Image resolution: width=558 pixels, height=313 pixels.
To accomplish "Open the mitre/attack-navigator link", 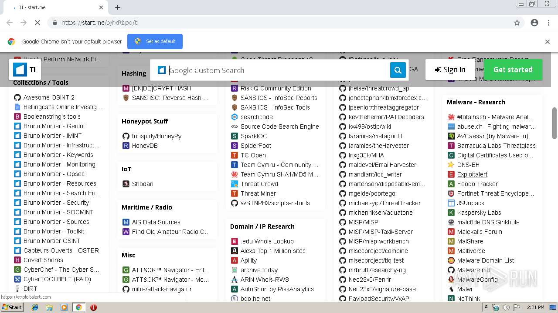I will [162, 289].
